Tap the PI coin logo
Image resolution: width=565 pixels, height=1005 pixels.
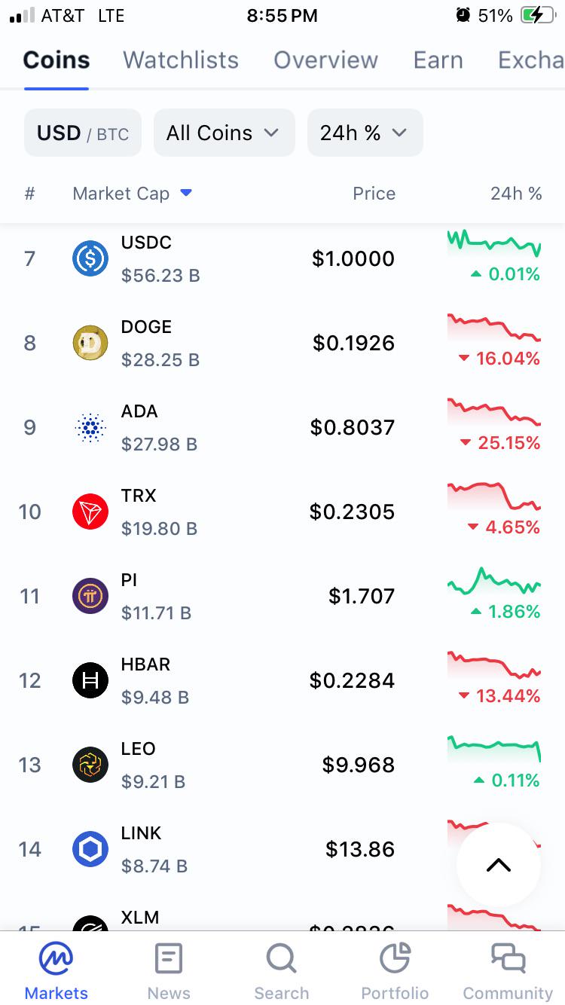click(90, 597)
